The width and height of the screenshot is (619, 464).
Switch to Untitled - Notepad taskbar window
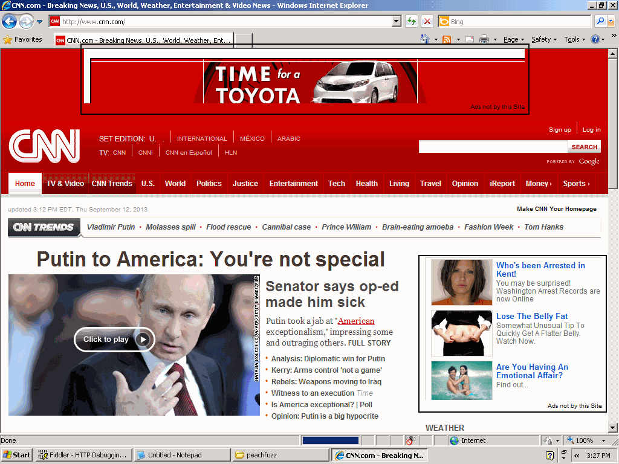click(x=182, y=455)
